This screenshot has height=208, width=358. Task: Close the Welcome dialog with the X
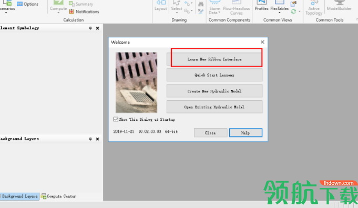tap(262, 42)
